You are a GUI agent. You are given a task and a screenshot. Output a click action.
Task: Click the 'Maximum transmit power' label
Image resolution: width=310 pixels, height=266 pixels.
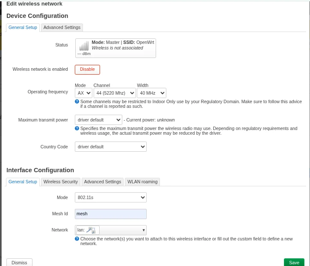click(43, 120)
